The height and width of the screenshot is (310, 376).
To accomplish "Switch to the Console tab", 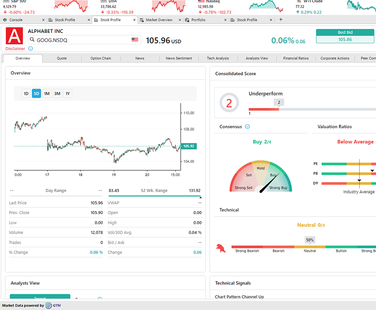I will click(x=23, y=20).
